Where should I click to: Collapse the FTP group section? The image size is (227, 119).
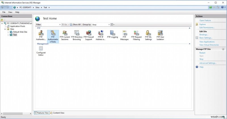(190, 28)
